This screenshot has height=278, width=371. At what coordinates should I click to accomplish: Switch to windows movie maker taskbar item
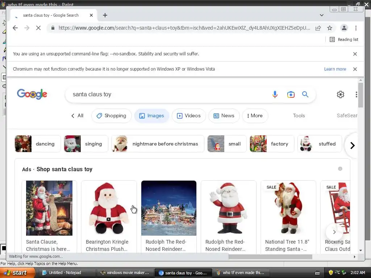(125, 273)
